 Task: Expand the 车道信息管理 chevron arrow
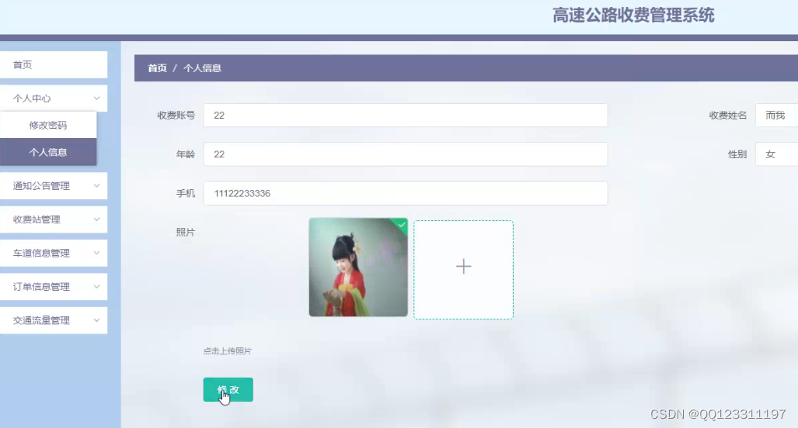click(96, 253)
